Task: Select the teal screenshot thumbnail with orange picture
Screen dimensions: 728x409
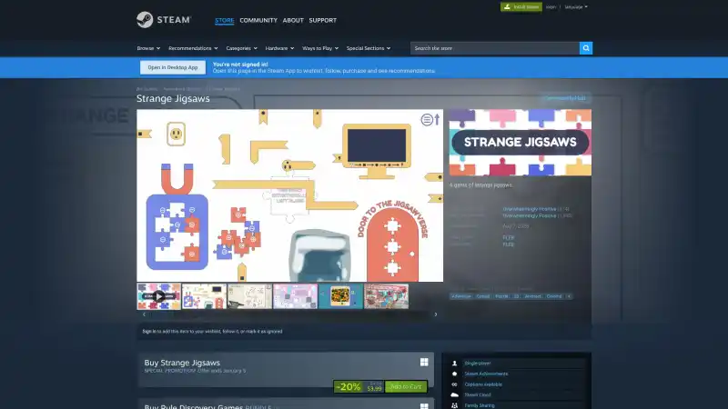Action: pyautogui.click(x=340, y=296)
